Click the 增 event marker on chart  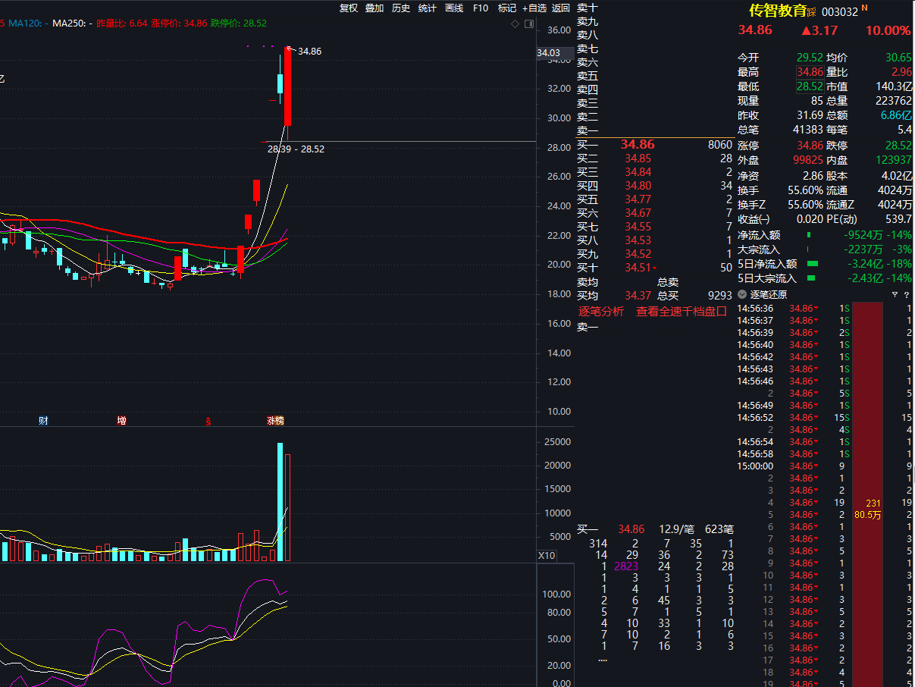(121, 420)
